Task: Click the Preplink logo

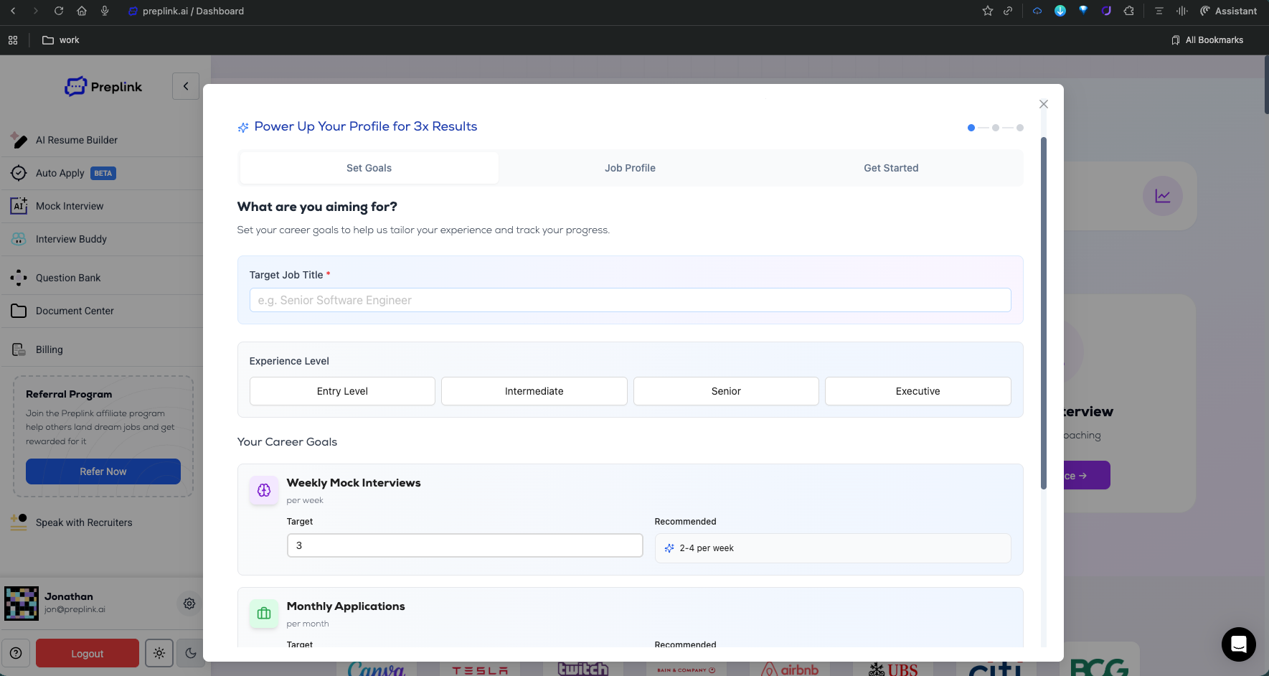Action: 103,87
